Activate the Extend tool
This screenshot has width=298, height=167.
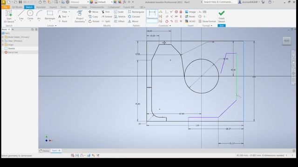click(107, 17)
